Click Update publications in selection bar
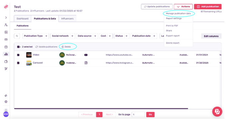Screen dimensions: 229x122 pos(47,47)
